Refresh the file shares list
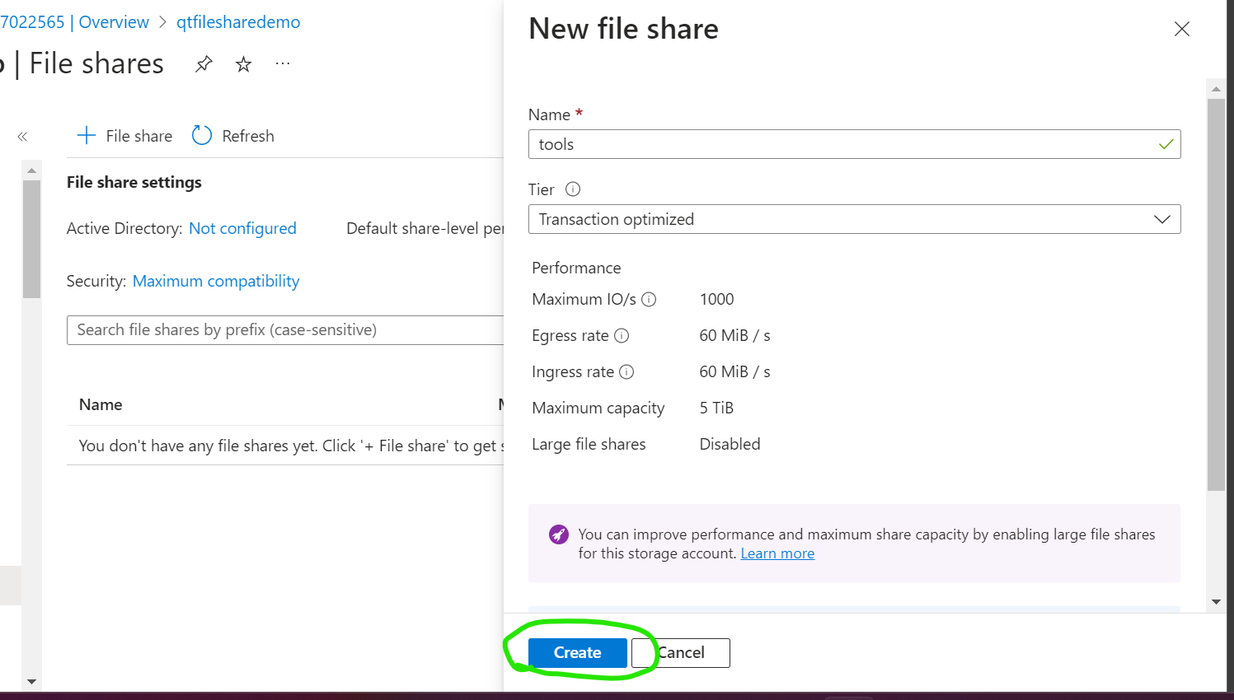This screenshot has width=1234, height=700. [x=233, y=136]
